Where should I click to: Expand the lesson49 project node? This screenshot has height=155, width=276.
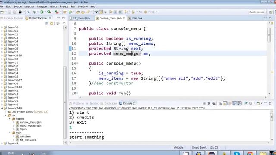(x=2, y=143)
